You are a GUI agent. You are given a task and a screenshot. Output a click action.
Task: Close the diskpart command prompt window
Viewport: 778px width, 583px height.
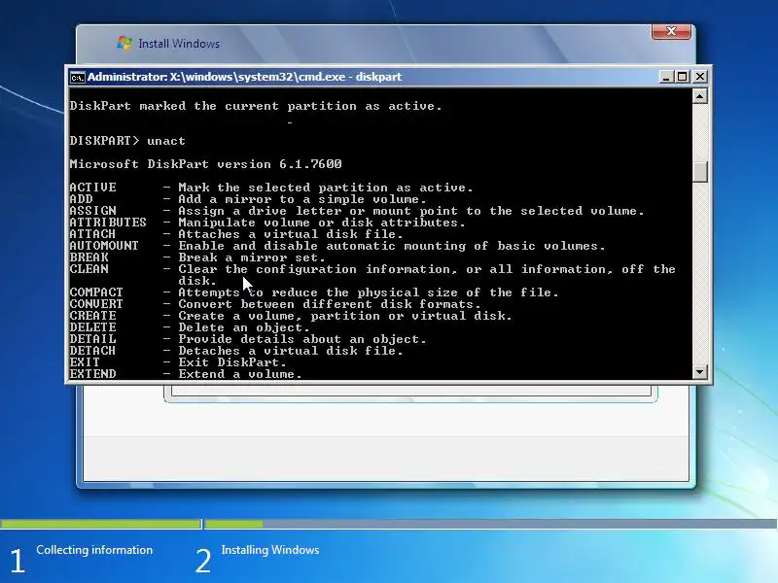point(699,77)
